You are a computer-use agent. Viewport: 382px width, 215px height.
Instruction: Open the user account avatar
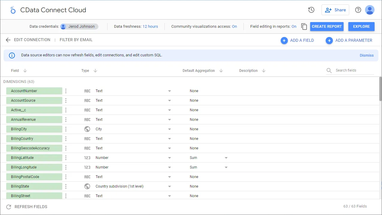(370, 10)
